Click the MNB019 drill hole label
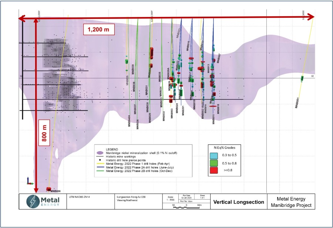Screen dimensions: 333x228 point(194,105)
